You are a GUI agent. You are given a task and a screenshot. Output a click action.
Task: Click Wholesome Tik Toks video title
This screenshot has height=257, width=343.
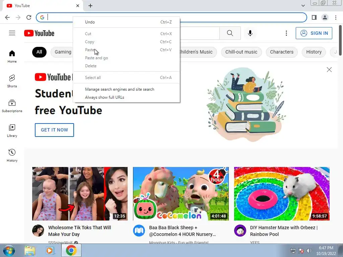pos(80,231)
